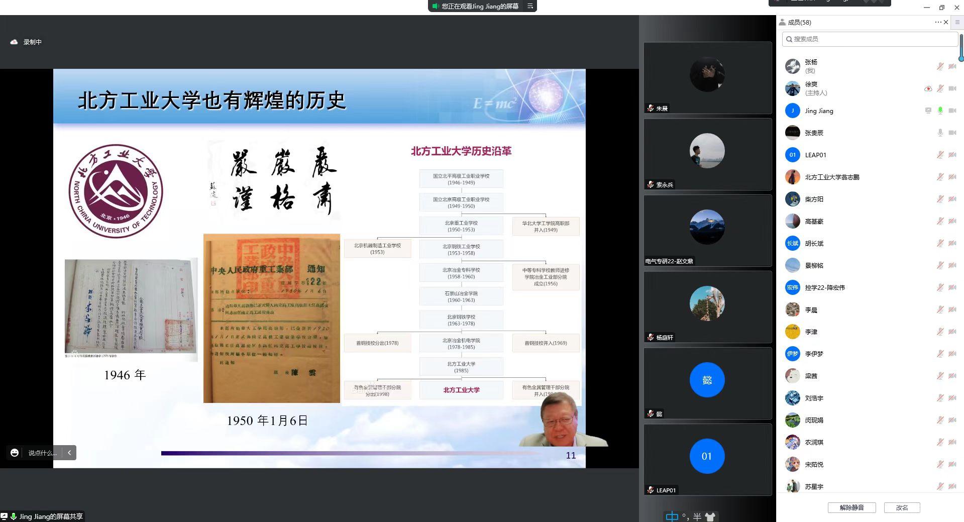Open the emoji reaction picker

pos(15,453)
